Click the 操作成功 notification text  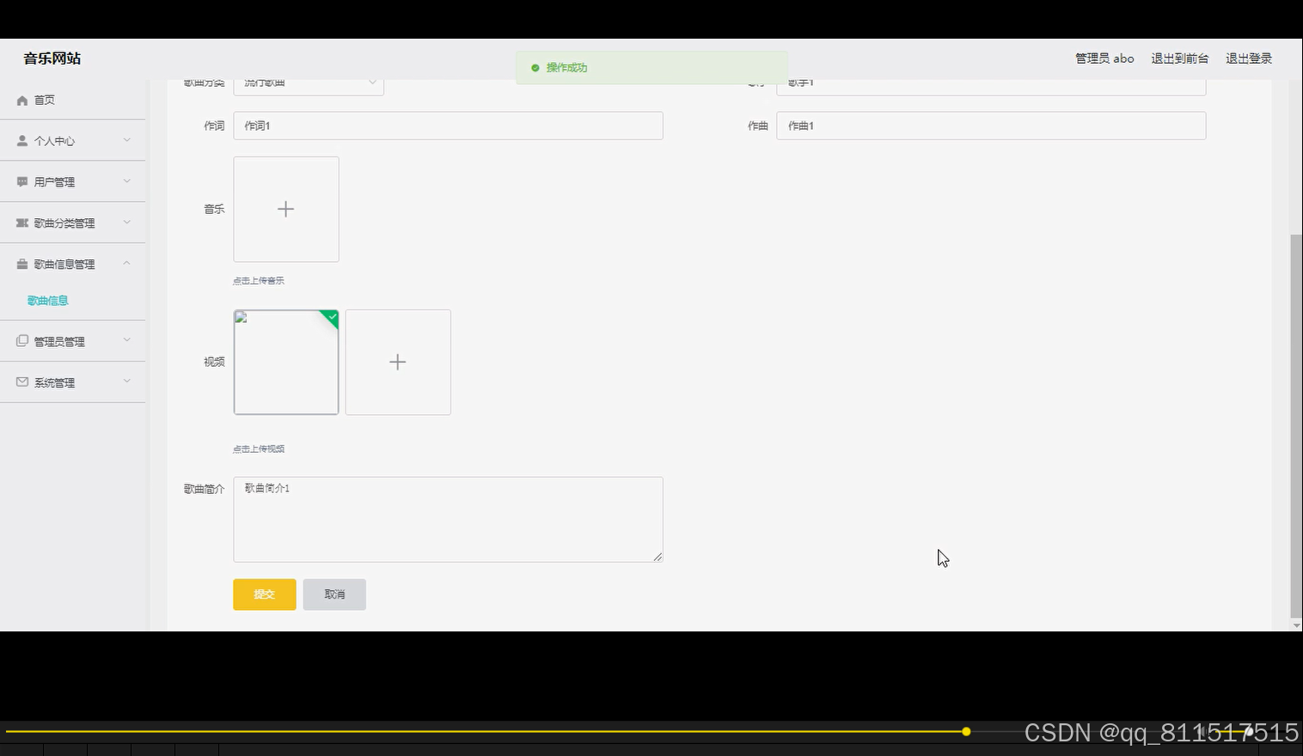click(x=567, y=68)
